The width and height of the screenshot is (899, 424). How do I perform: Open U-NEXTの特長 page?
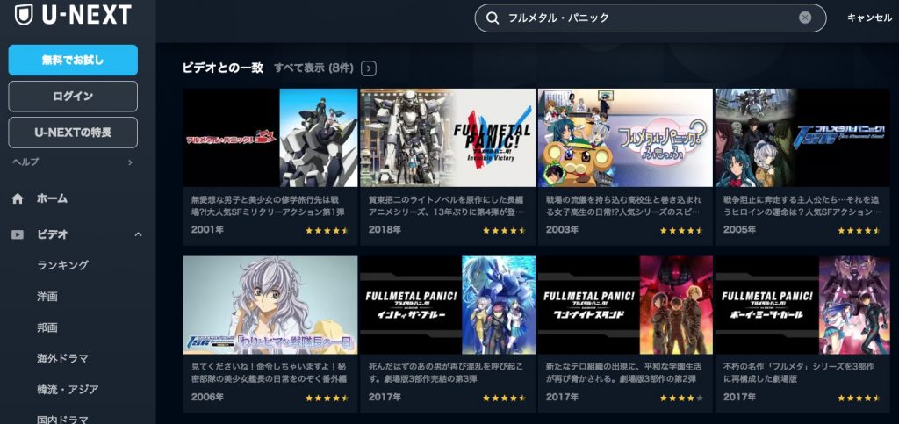pos(73,133)
